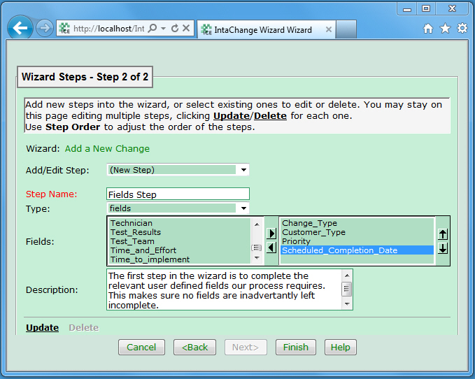This screenshot has width=475, height=379.
Task: Click the browser Forward arrow button
Action: [45, 29]
